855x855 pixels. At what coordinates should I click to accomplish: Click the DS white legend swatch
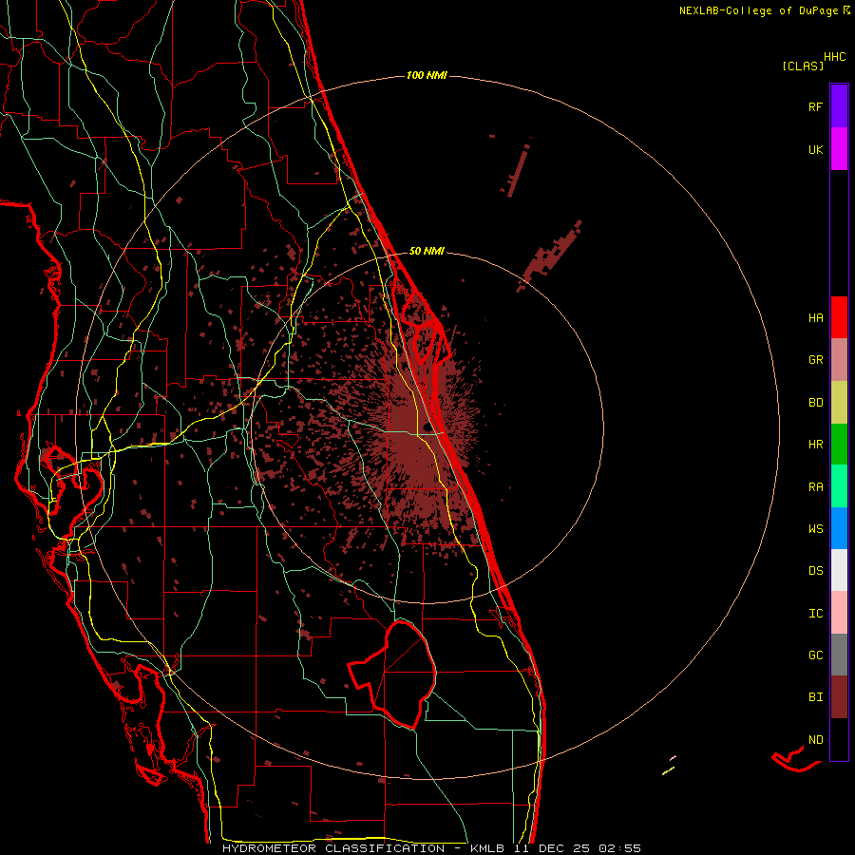pos(839,570)
